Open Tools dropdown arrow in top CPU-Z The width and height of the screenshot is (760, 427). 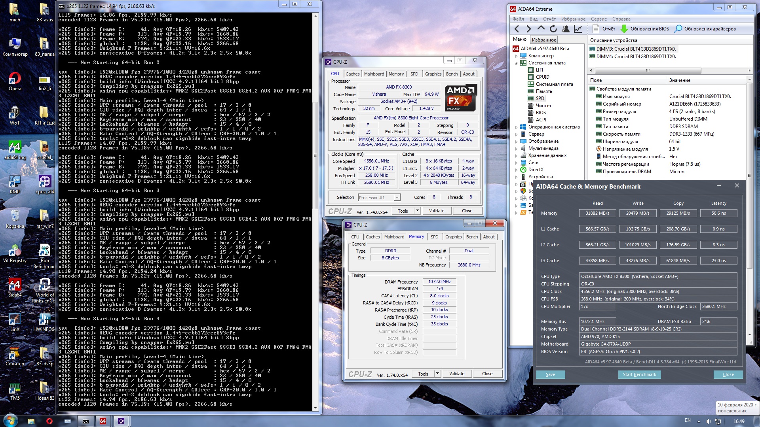pos(417,211)
